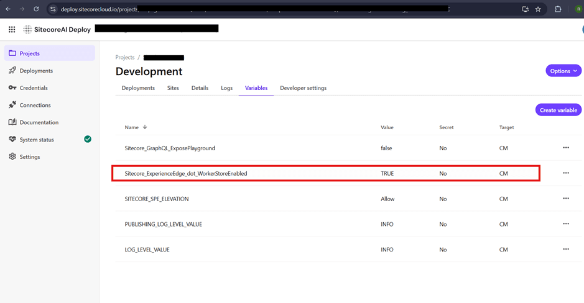Sort by the Name column header
The width and height of the screenshot is (584, 303).
[x=132, y=127]
